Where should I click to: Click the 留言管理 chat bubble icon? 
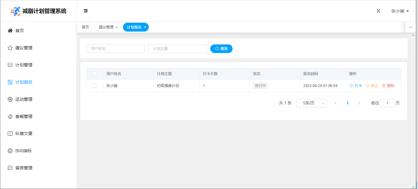(x=10, y=168)
